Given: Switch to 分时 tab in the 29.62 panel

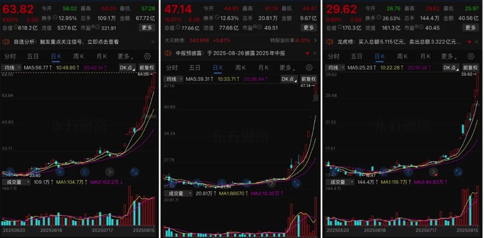Looking at the screenshot, I should pos(333,56).
